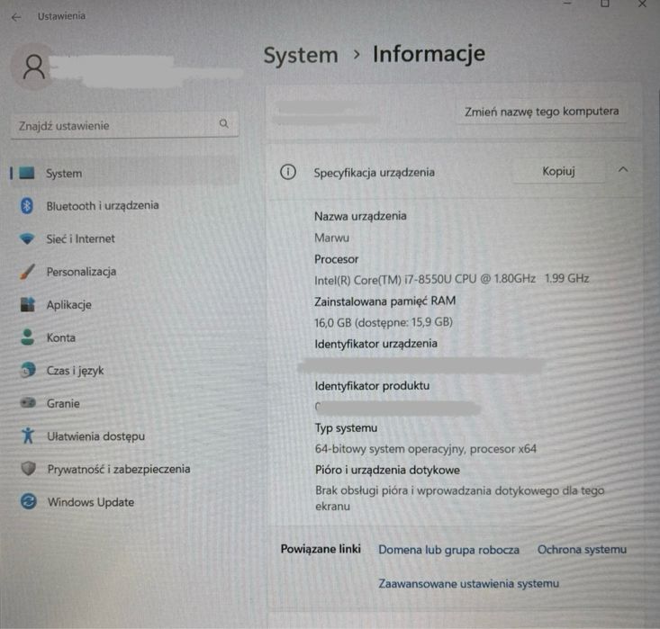Open Zaawansowane ustawienia systemu link
The height and width of the screenshot is (629, 660).
coord(468,584)
